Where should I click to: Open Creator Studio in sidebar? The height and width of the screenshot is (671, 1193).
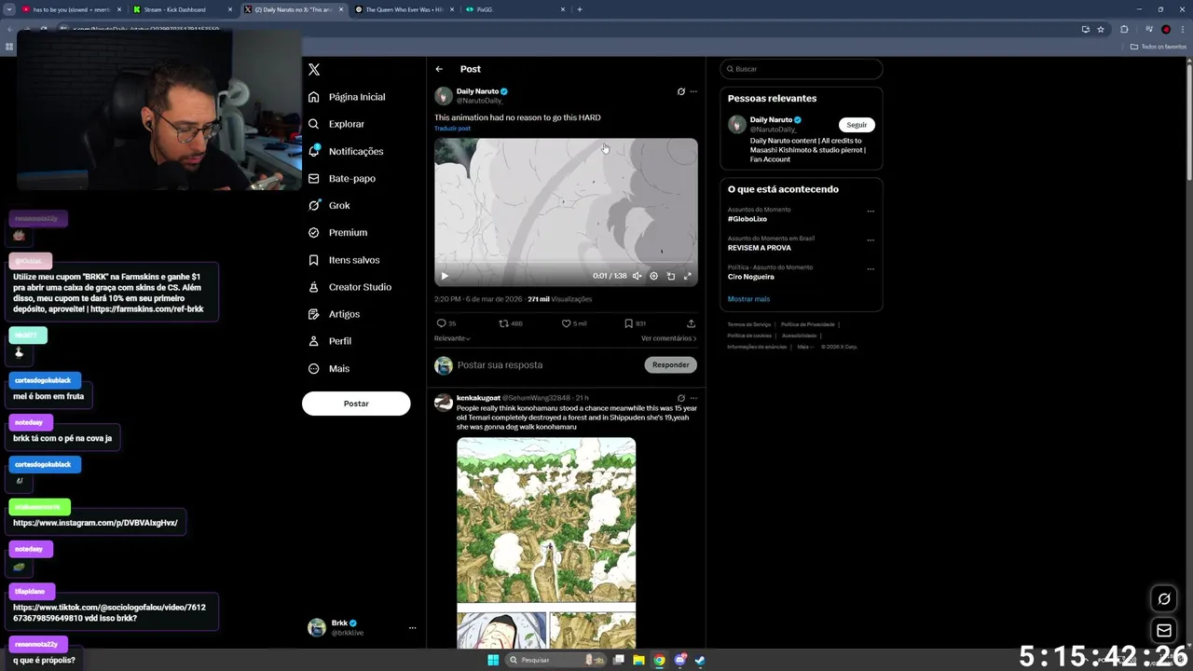(x=350, y=287)
